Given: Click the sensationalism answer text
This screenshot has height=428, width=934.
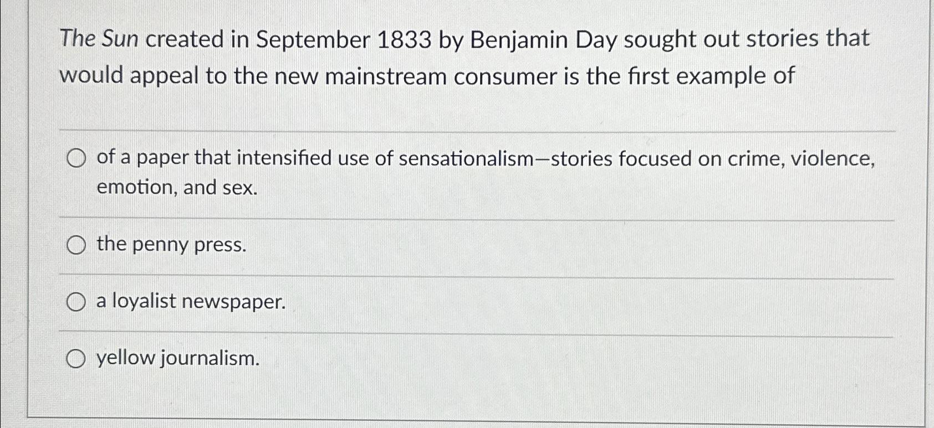Looking at the screenshot, I should point(482,158).
